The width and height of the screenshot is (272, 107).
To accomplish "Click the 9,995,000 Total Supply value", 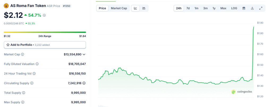I will (78, 93).
